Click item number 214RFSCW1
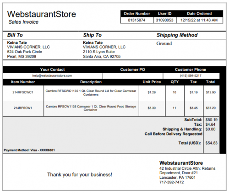Screen dimensions: 229x193 coord(23,108)
